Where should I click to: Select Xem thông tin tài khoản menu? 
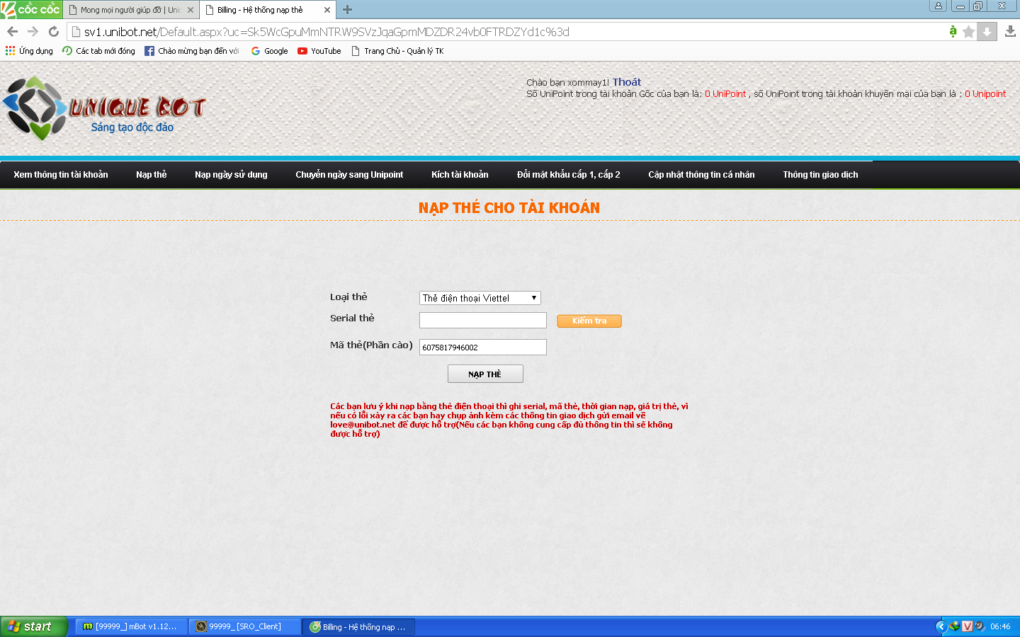coord(61,175)
